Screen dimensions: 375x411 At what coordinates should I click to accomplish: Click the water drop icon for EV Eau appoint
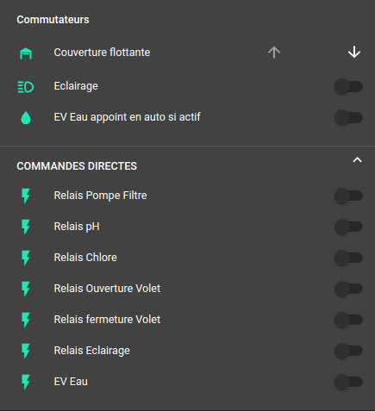click(x=26, y=118)
